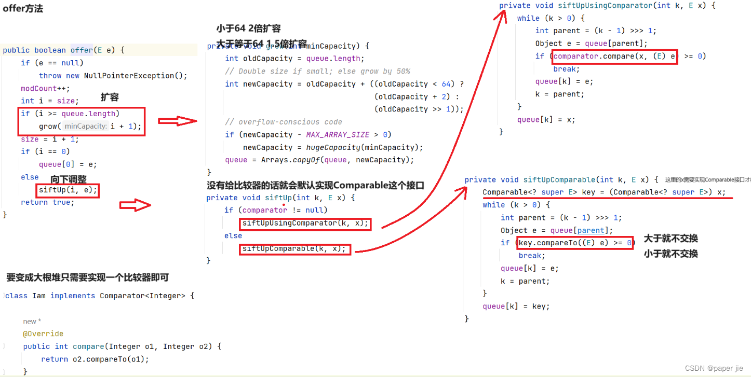
Task: Click the underlined "parent" in "queue[parent]"
Action: click(591, 230)
